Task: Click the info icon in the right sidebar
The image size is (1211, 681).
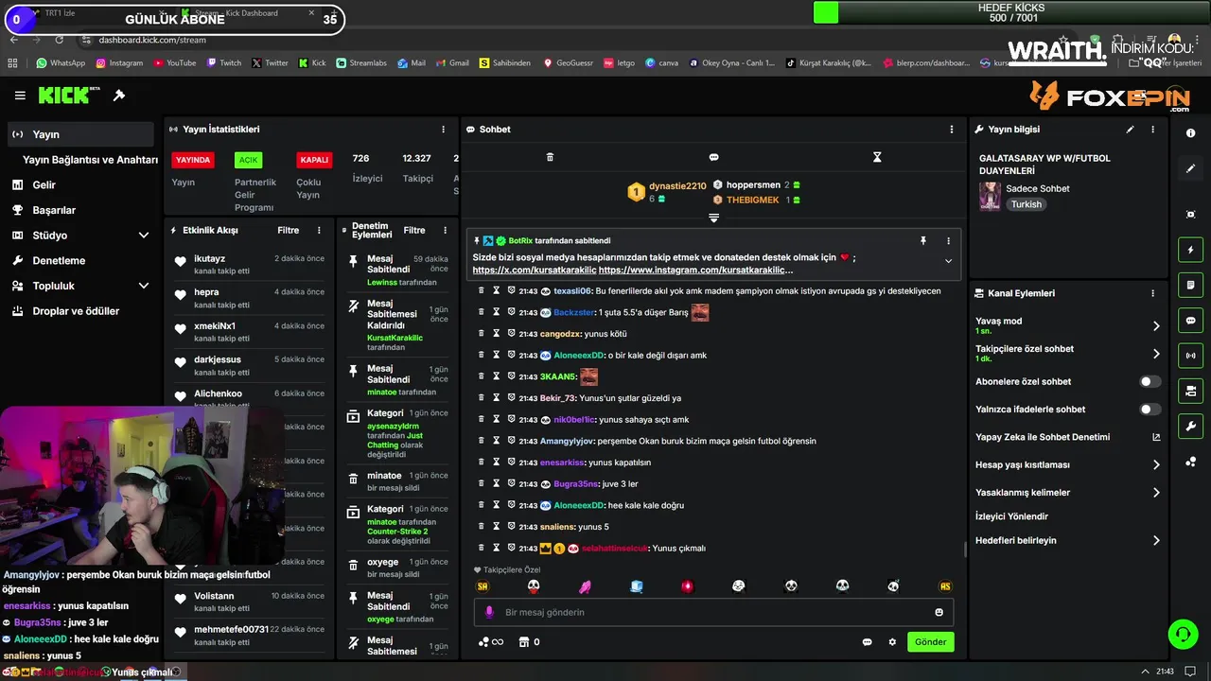Action: coord(1190,133)
